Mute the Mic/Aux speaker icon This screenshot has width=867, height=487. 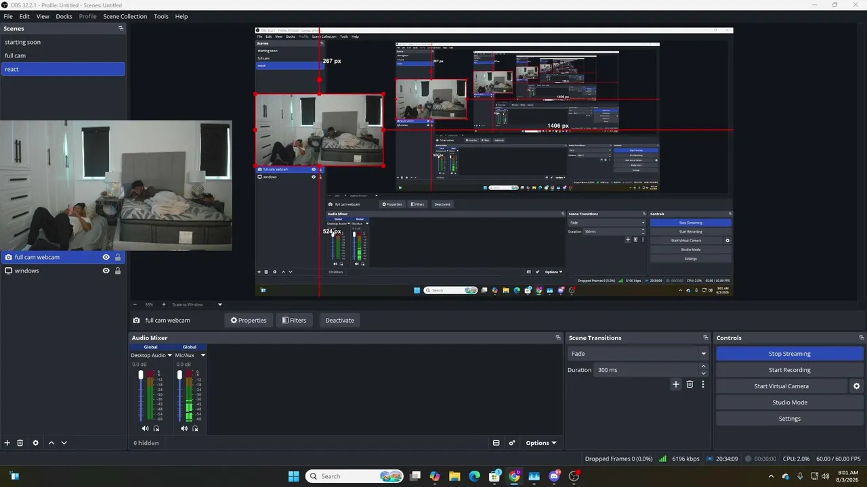[184, 428]
